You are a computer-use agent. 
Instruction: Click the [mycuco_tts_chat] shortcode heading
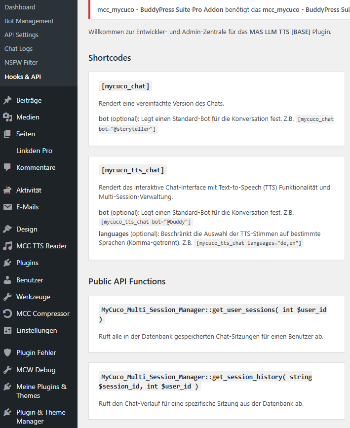(133, 170)
